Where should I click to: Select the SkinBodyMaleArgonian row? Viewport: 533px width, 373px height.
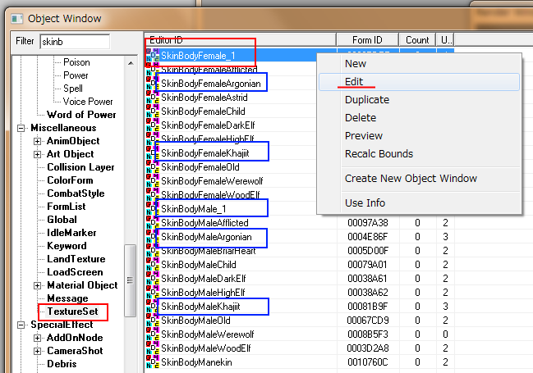206,237
